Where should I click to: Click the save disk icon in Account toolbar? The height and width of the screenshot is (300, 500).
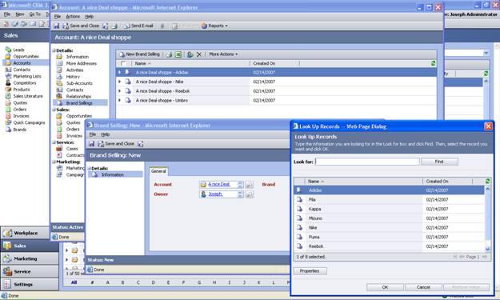[x=57, y=26]
